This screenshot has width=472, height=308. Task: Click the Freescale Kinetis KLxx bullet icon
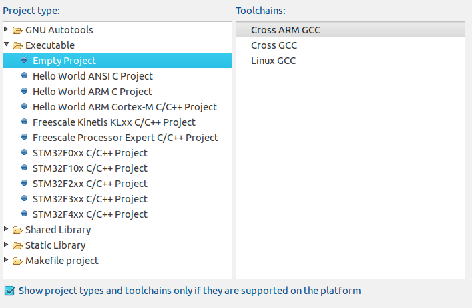click(25, 122)
